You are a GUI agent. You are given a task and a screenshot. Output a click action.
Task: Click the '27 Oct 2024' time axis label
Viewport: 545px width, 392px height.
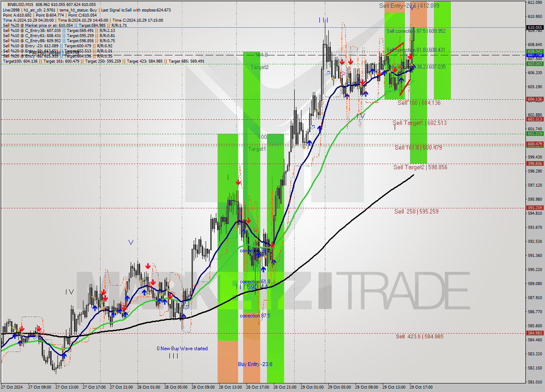tap(12, 388)
